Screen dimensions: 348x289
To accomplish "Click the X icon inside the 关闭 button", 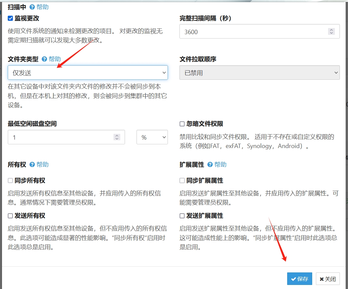I will click(x=321, y=279).
